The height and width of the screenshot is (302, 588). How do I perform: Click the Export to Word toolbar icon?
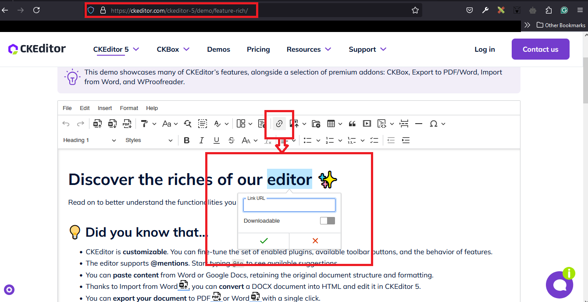point(112,124)
